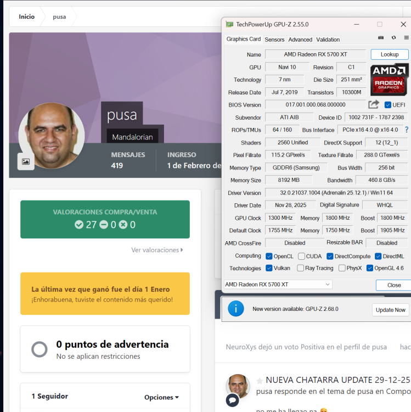This screenshot has width=411, height=412.
Task: Click the warning points circle icon
Action: [40, 349]
